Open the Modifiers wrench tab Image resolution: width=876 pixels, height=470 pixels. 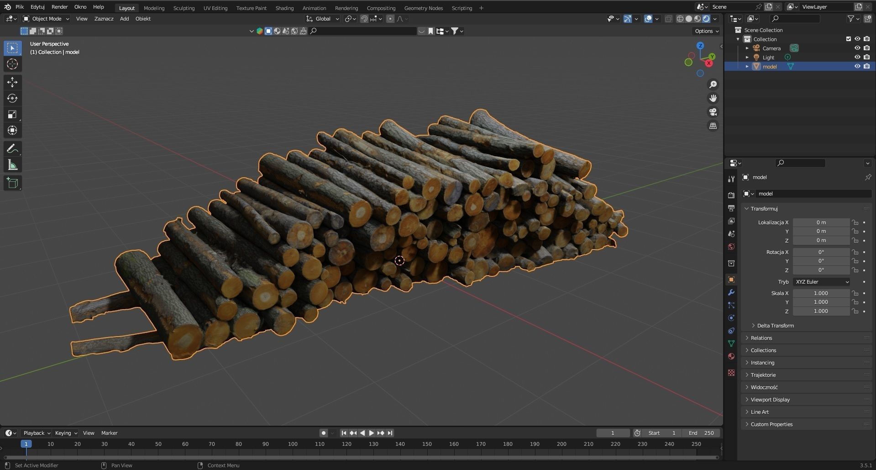pyautogui.click(x=731, y=292)
